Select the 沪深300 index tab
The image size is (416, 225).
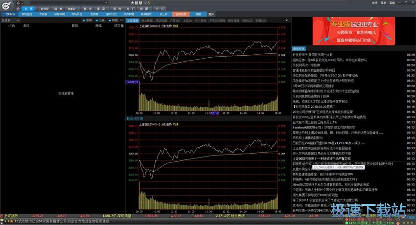pyautogui.click(x=175, y=21)
